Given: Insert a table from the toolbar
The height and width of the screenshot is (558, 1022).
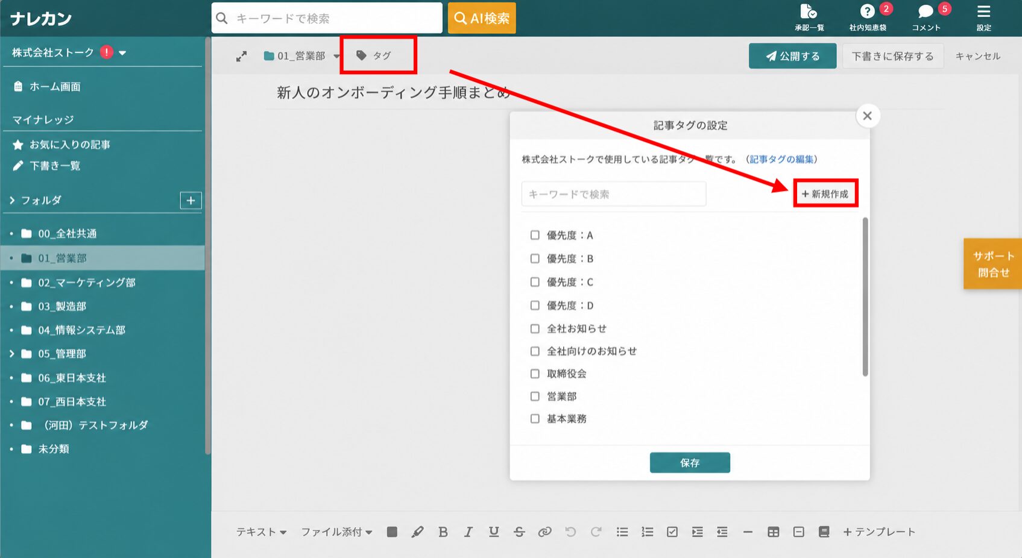Looking at the screenshot, I should 774,531.
